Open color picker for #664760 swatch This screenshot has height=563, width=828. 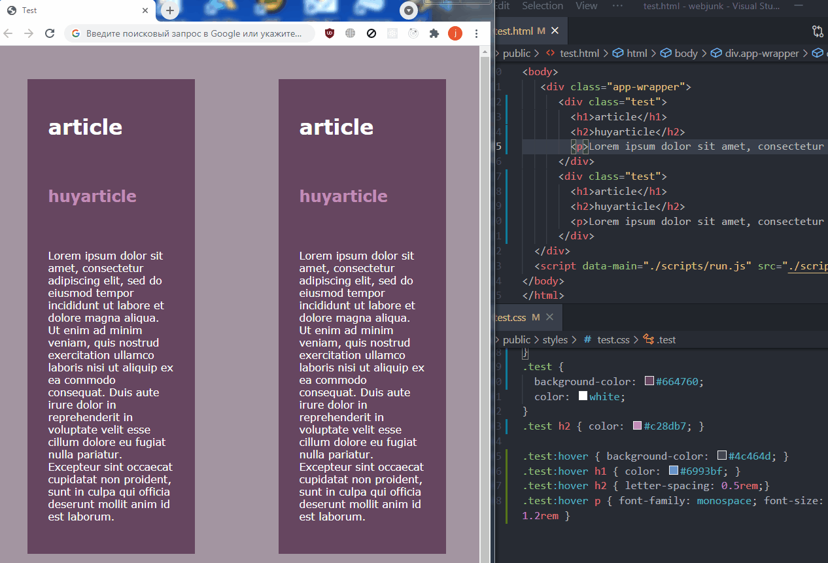click(x=649, y=381)
